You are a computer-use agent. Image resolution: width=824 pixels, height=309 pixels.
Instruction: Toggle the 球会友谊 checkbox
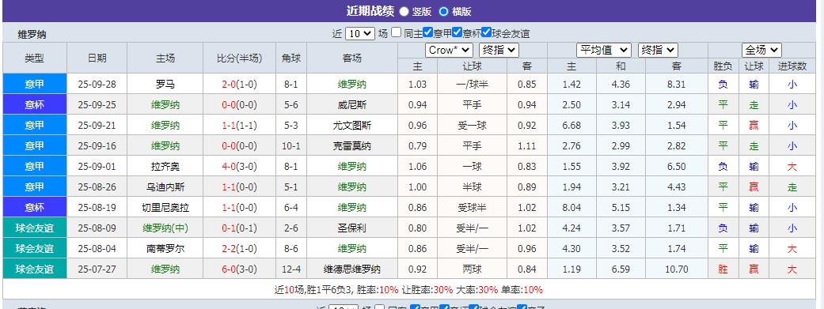tap(486, 32)
